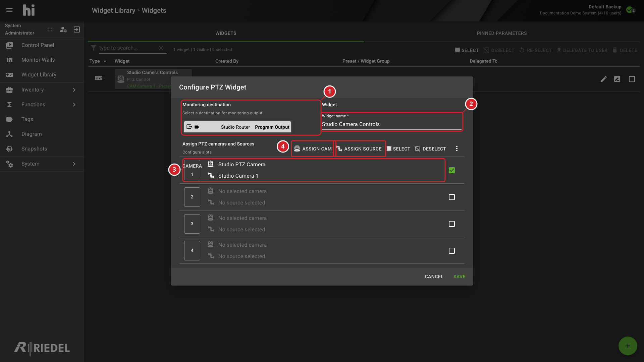Open user settings icon beside System Administrator
Image resolution: width=644 pixels, height=362 pixels.
coord(63,29)
